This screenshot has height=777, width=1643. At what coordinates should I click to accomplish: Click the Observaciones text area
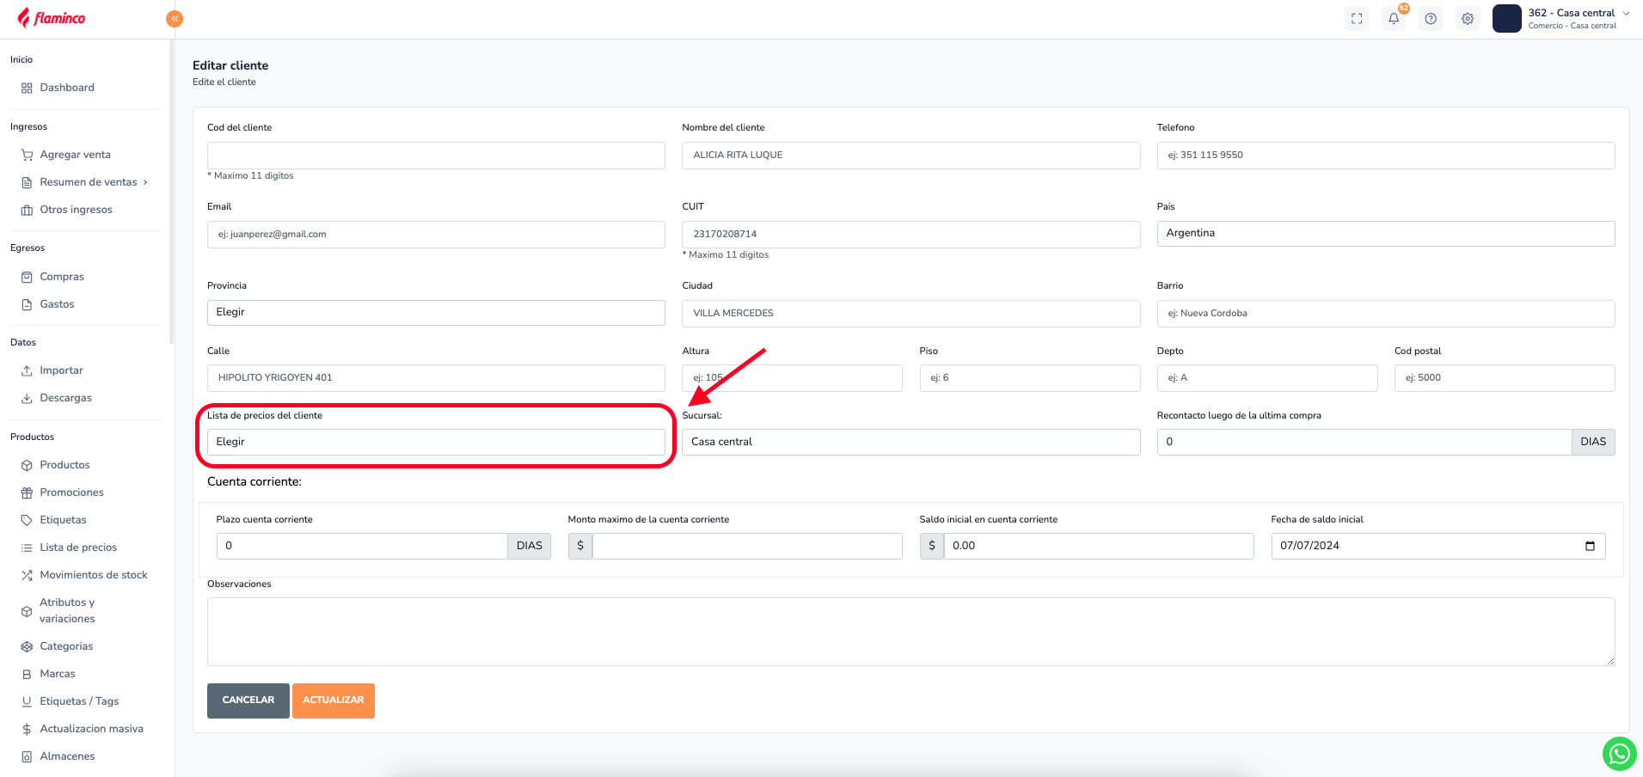pos(910,632)
